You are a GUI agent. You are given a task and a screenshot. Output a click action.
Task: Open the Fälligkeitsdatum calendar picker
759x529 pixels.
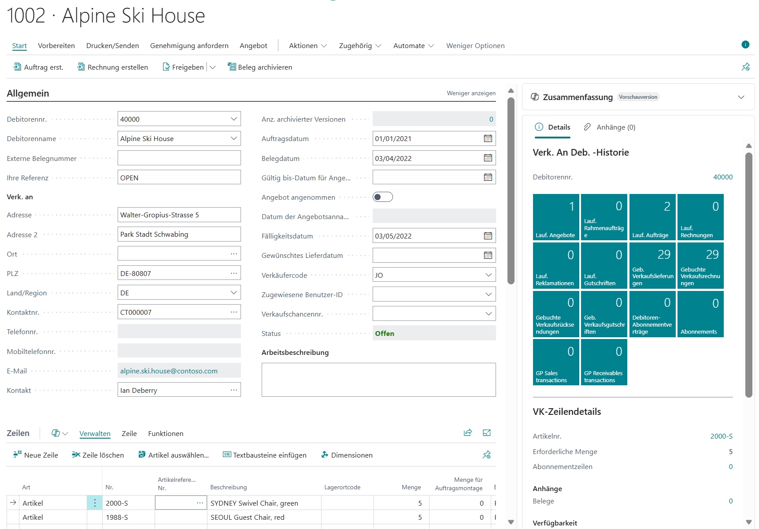[x=488, y=236]
